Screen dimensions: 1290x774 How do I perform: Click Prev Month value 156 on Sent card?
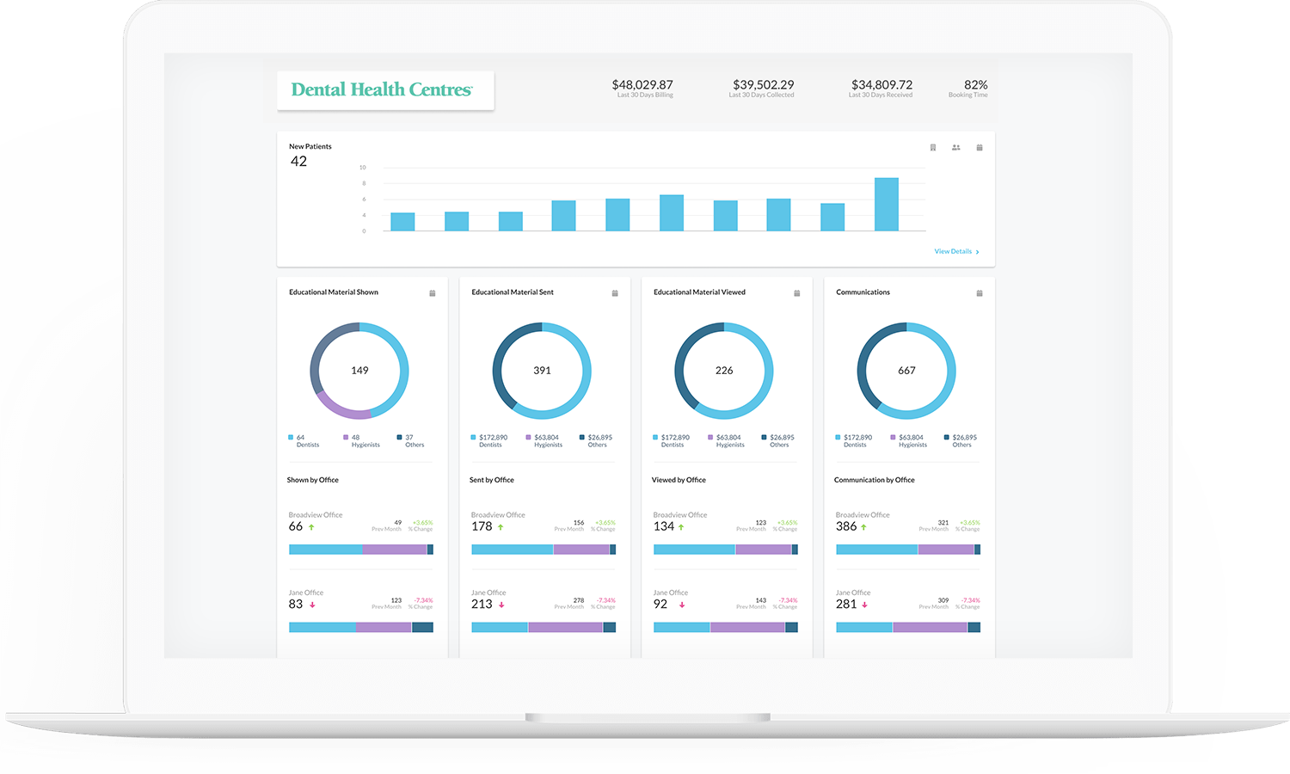pyautogui.click(x=579, y=523)
